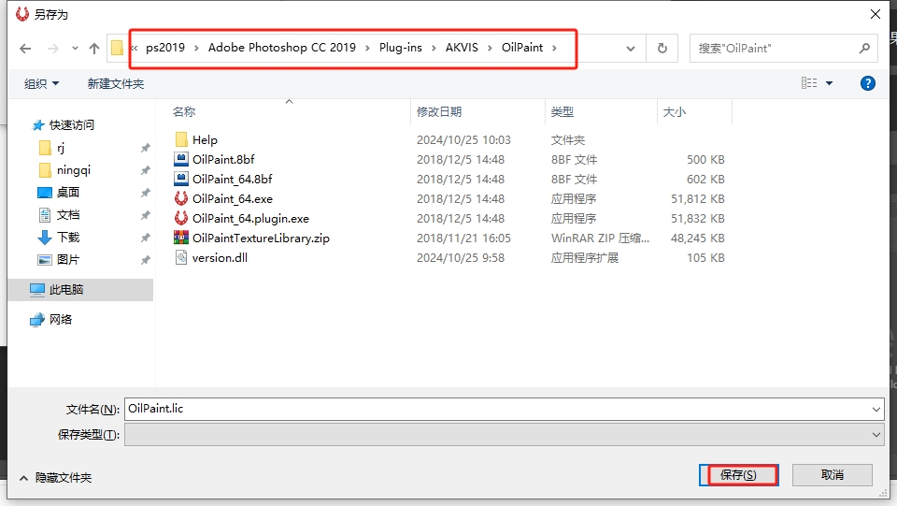
Task: Select the Help folder
Action: click(x=205, y=139)
